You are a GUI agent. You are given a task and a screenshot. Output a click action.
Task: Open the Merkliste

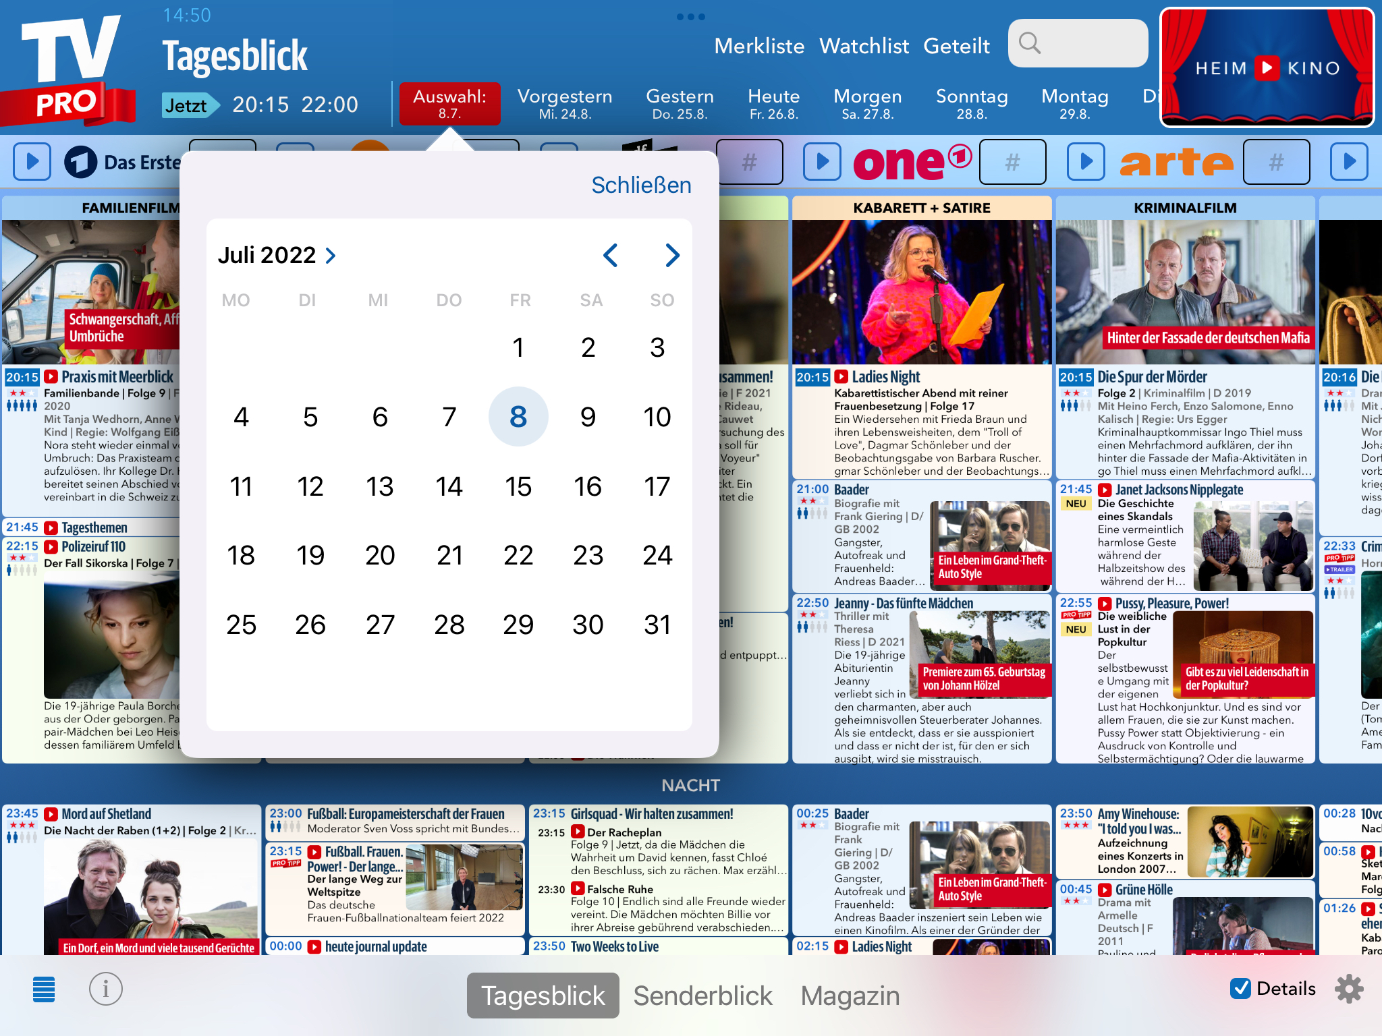tap(759, 46)
